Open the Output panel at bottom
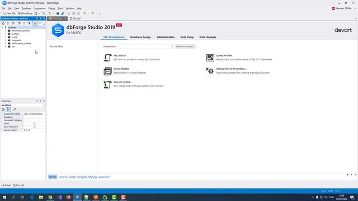 click(x=6, y=185)
